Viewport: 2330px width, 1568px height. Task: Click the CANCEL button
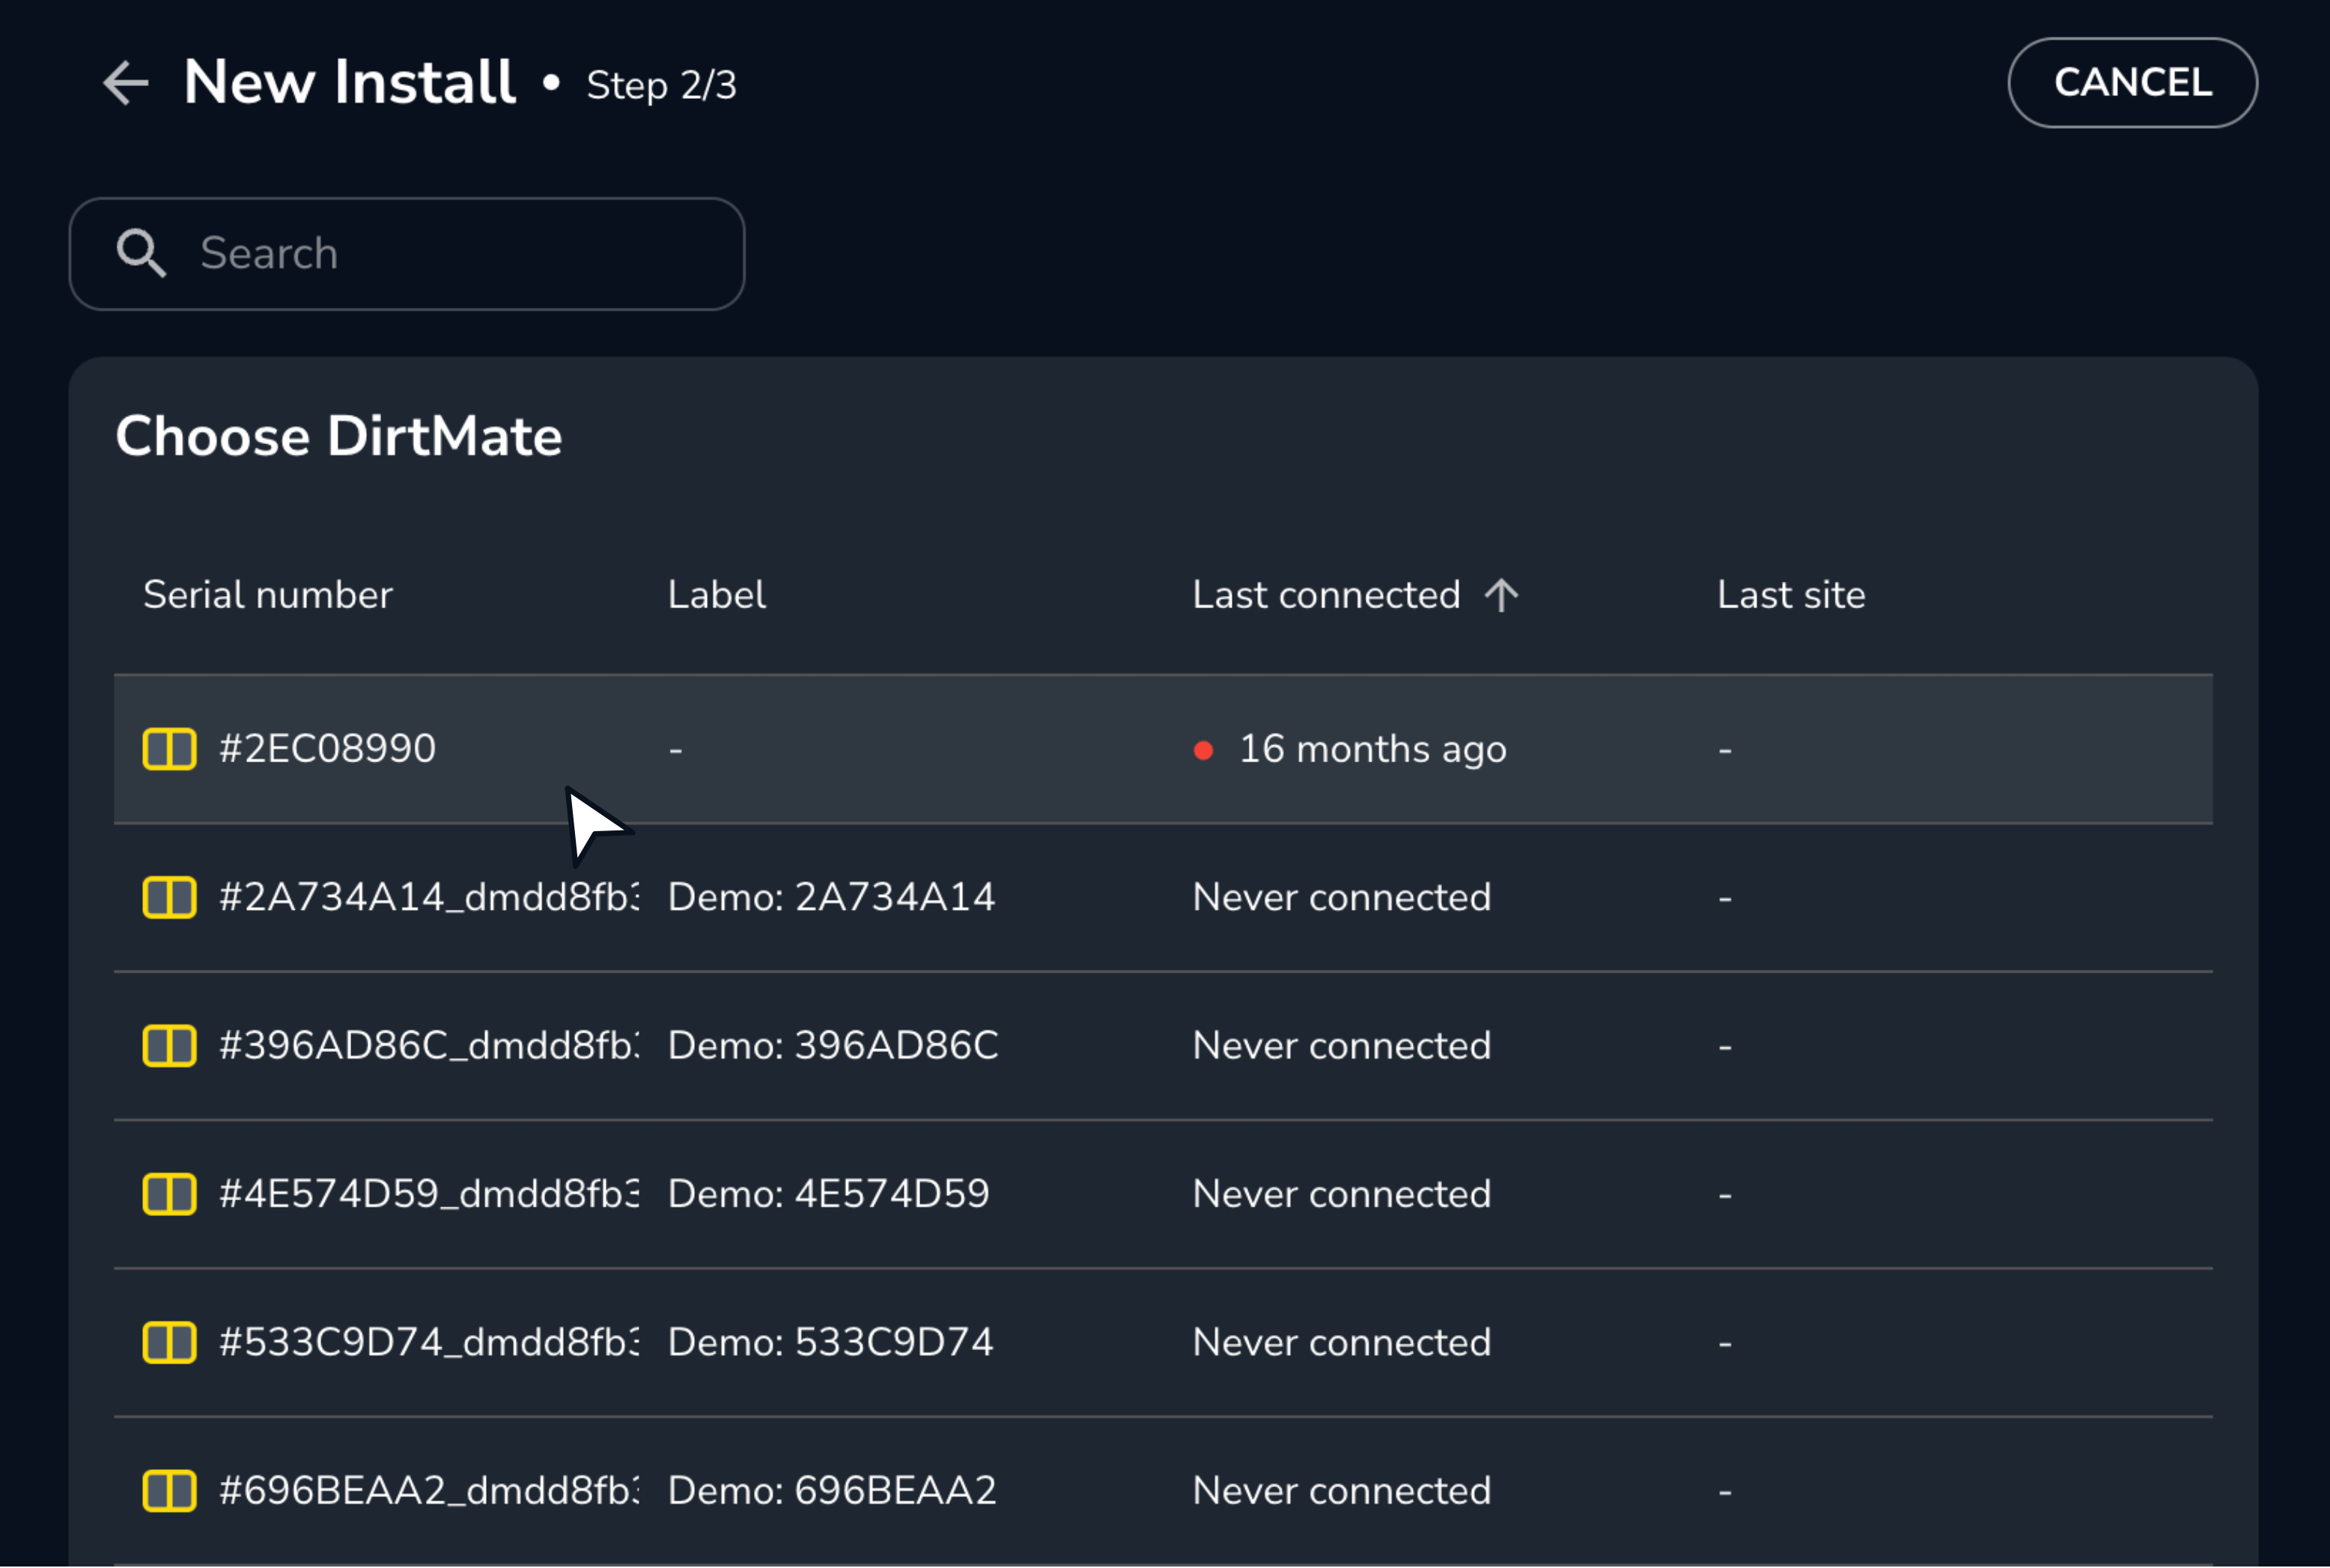2132,82
